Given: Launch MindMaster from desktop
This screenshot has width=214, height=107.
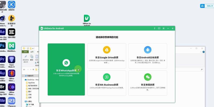Looking at the screenshot, I should click(12, 47).
